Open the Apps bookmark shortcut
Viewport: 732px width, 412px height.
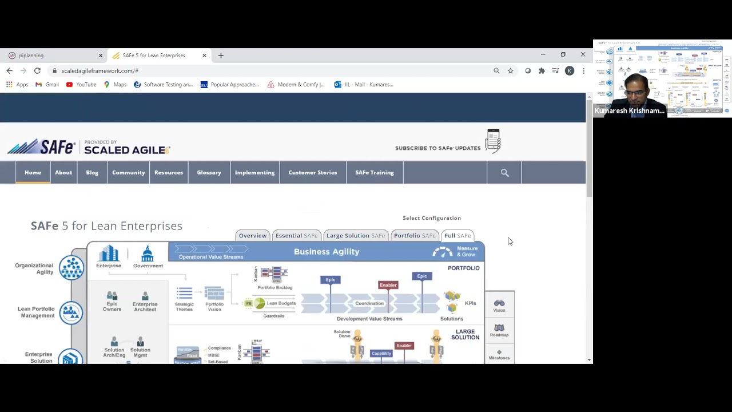(17, 85)
